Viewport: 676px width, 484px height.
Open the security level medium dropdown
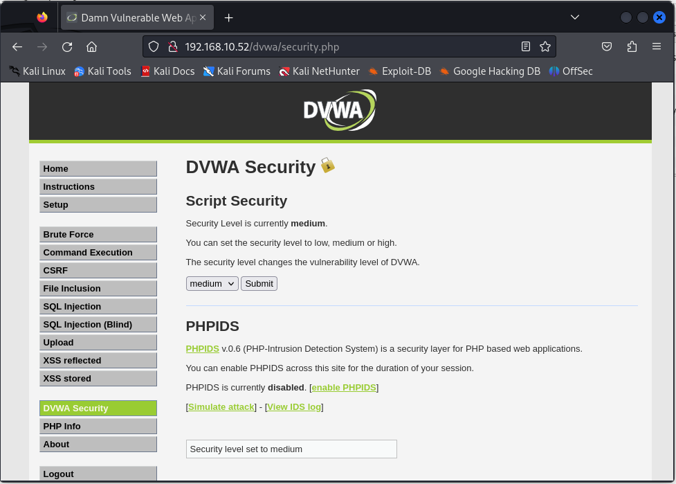click(212, 284)
